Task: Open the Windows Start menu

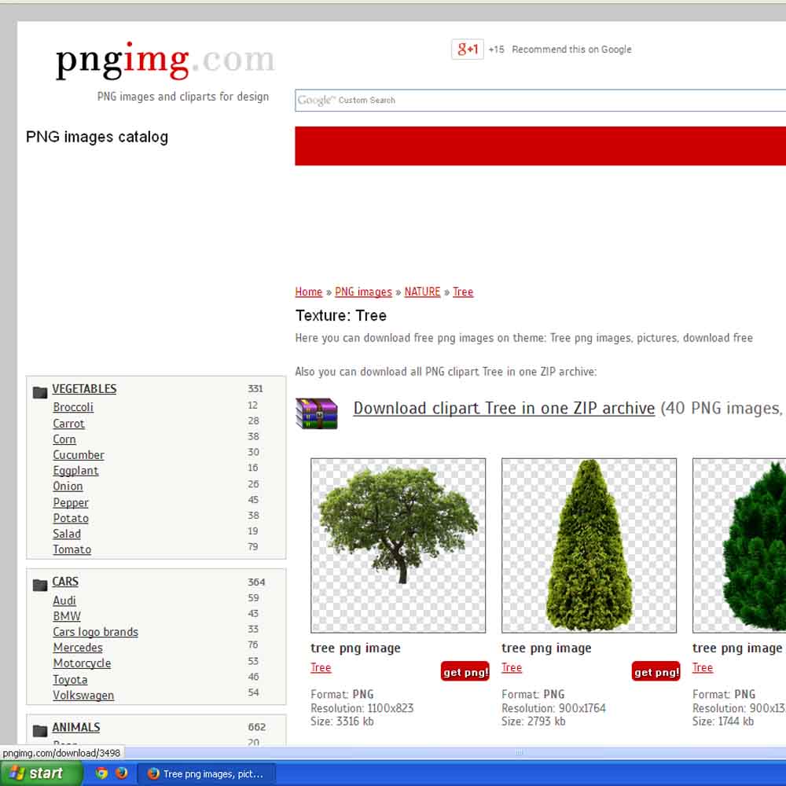Action: coord(40,773)
